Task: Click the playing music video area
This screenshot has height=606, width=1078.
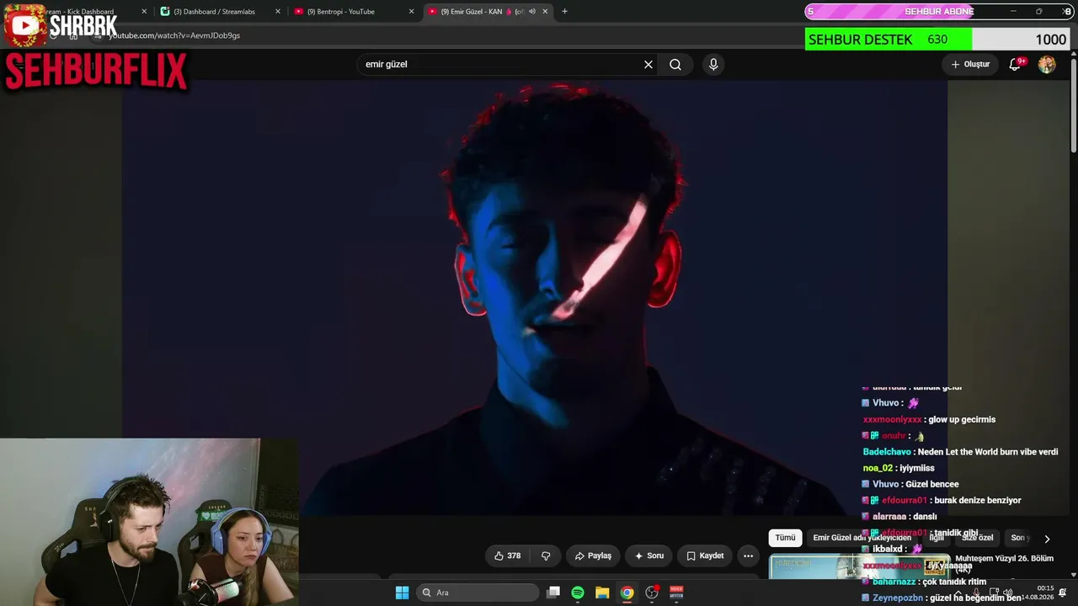Action: coord(535,297)
